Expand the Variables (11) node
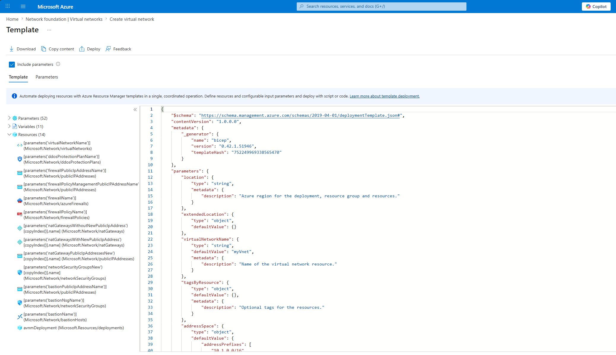The height and width of the screenshot is (355, 616). coord(9,126)
